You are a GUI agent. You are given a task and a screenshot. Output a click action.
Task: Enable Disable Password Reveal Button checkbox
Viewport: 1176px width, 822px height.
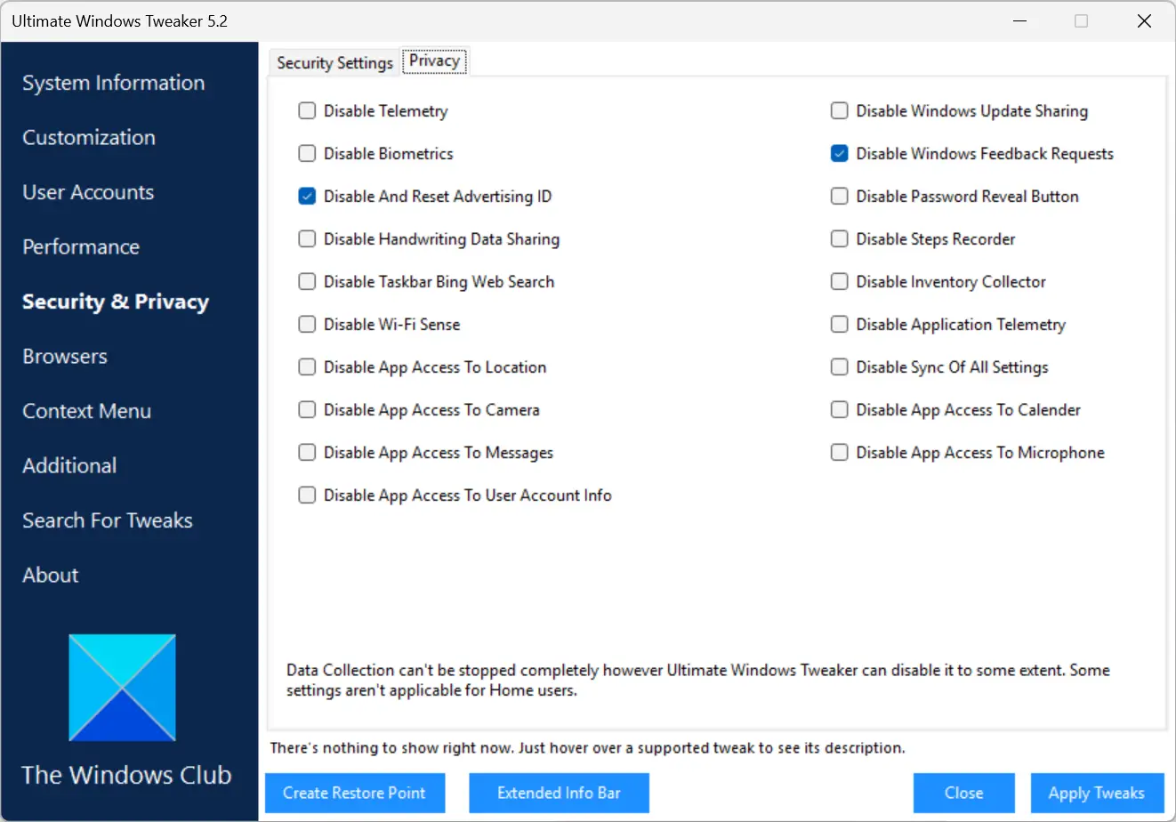pyautogui.click(x=839, y=197)
